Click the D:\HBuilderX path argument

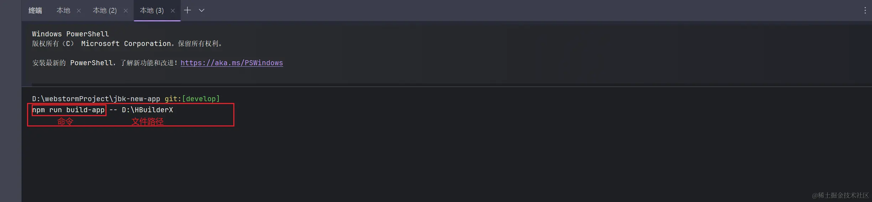pos(147,110)
